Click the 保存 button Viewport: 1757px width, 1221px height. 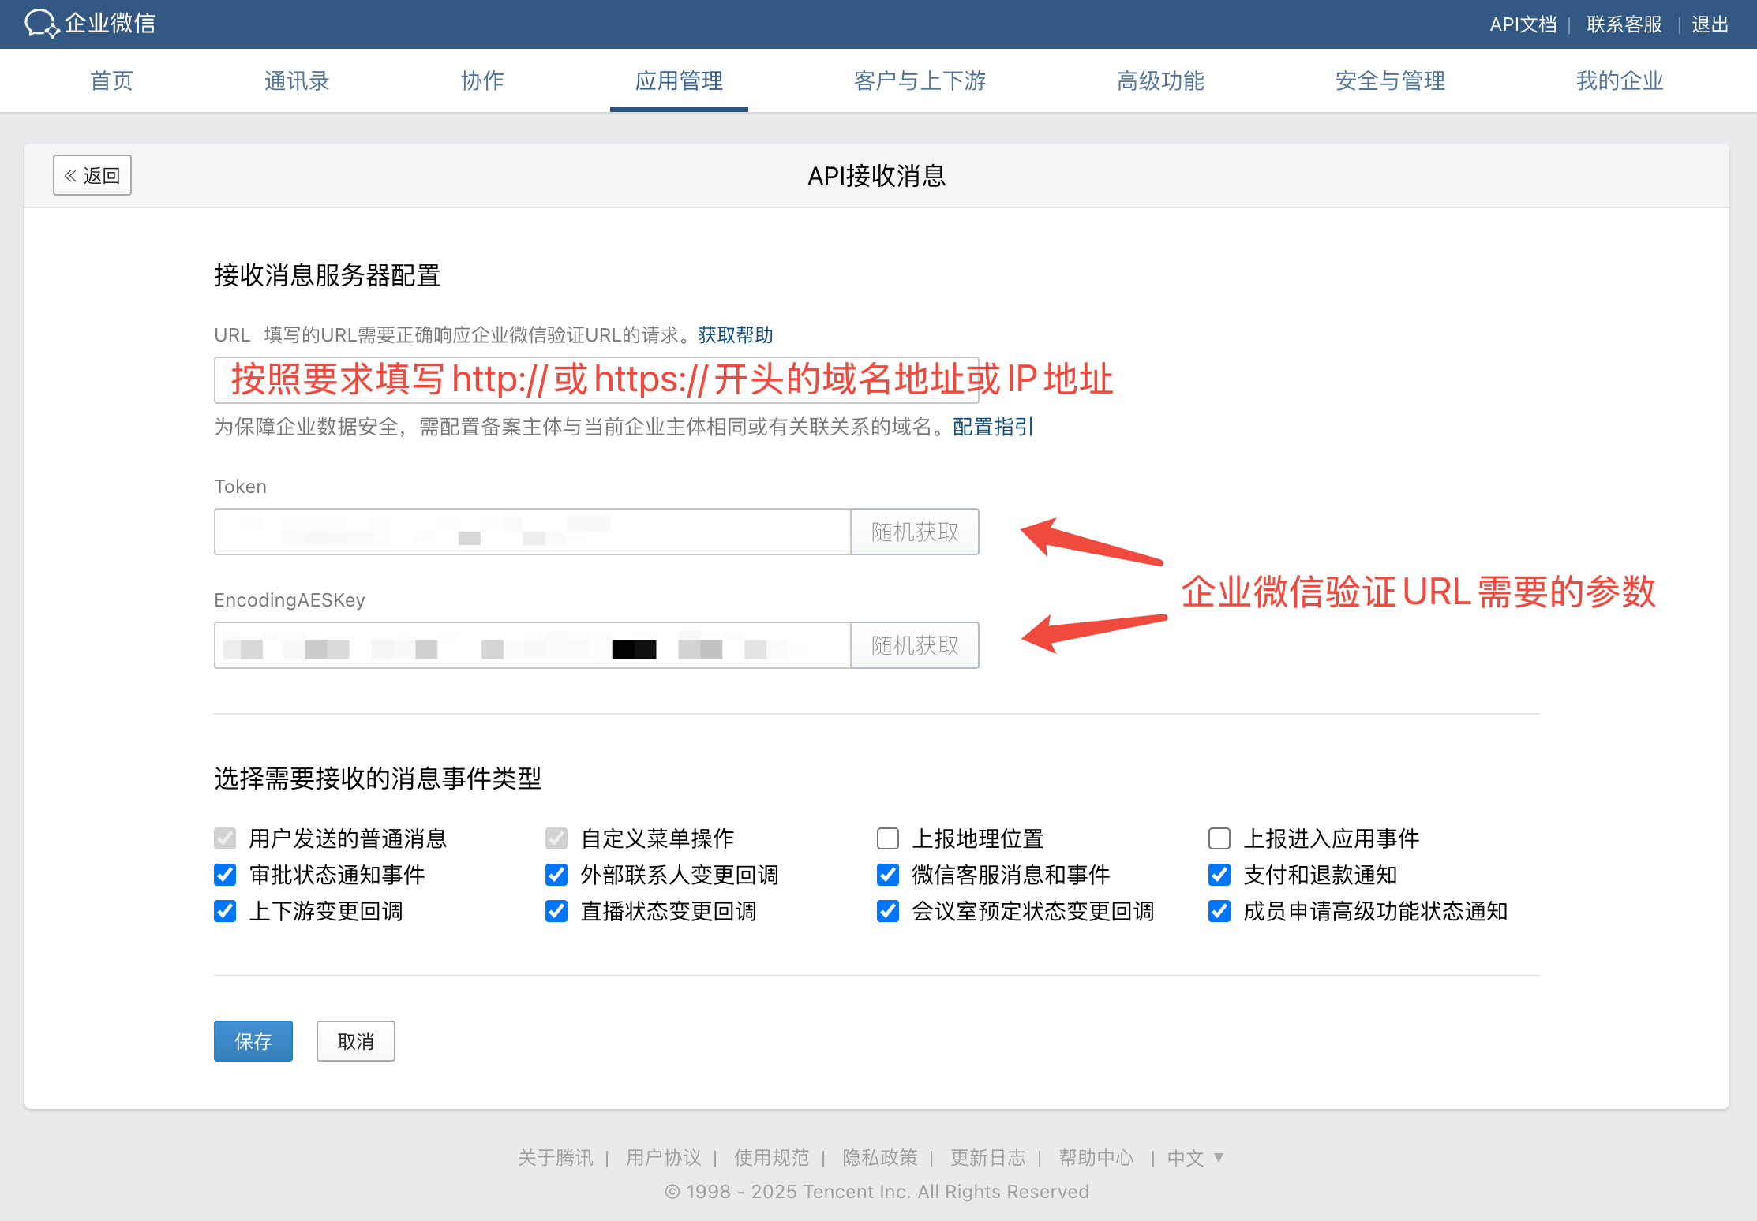coord(253,1041)
